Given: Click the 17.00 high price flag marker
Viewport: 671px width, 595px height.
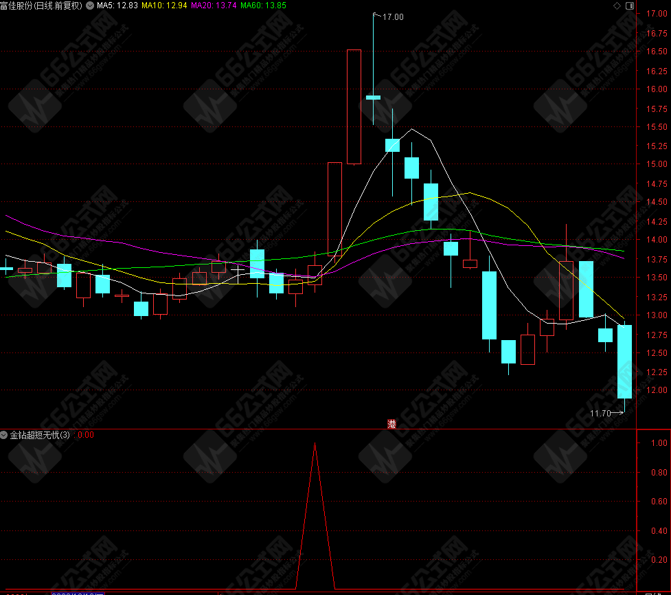Looking at the screenshot, I should 388,16.
